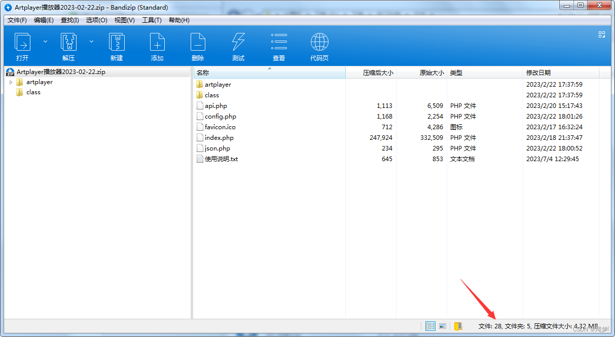The width and height of the screenshot is (615, 337).
Task: Switch to details list view in status bar
Action: 430,326
